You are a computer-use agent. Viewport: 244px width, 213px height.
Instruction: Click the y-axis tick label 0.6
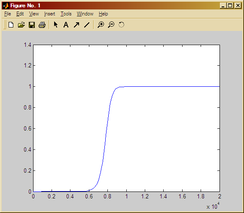click(27, 128)
